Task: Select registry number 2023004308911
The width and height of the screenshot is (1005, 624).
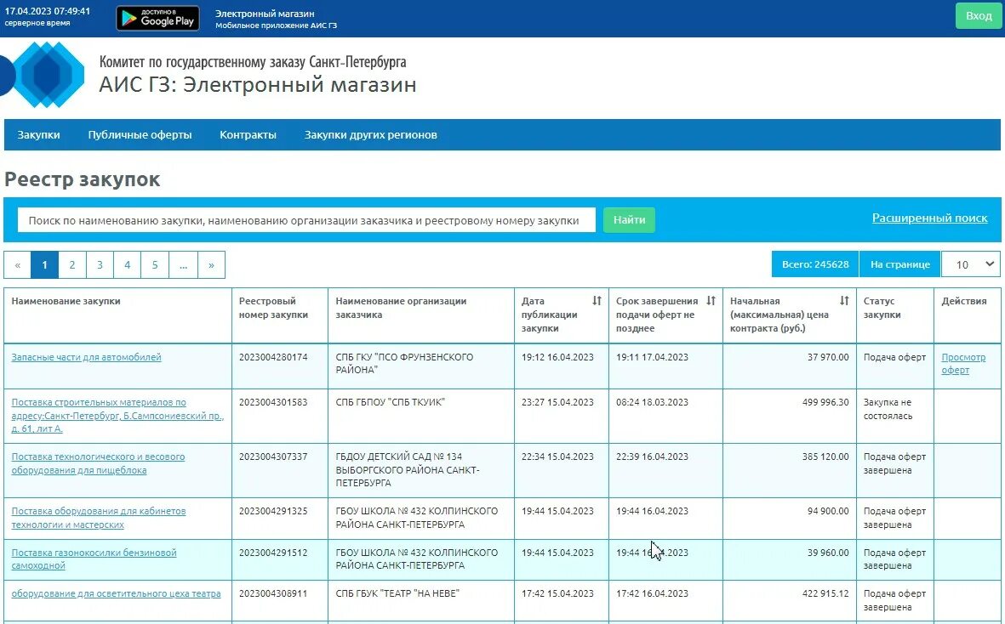Action: point(273,594)
